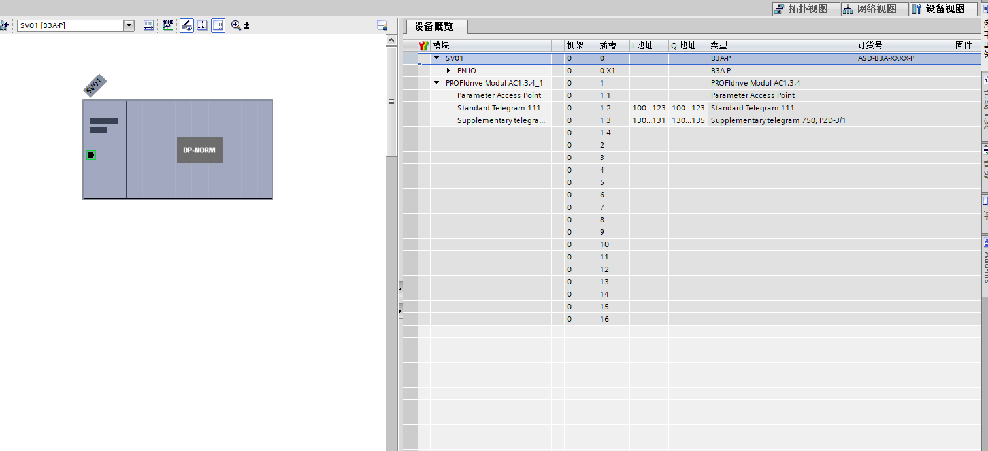Click the show module labels (NAME) icon

coord(168,25)
